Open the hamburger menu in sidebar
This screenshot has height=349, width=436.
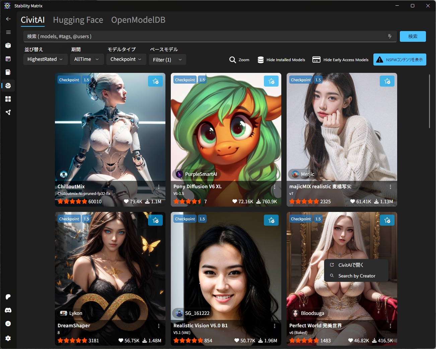pos(8,32)
